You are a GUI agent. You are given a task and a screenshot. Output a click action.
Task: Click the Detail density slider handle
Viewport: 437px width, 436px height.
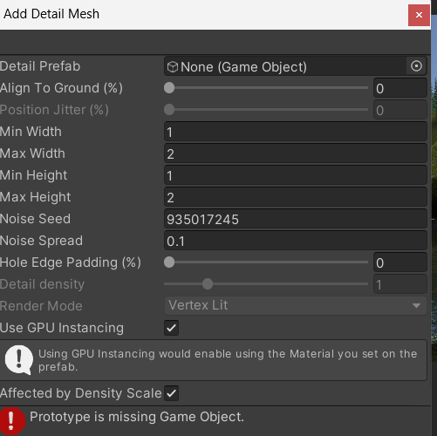coord(208,284)
